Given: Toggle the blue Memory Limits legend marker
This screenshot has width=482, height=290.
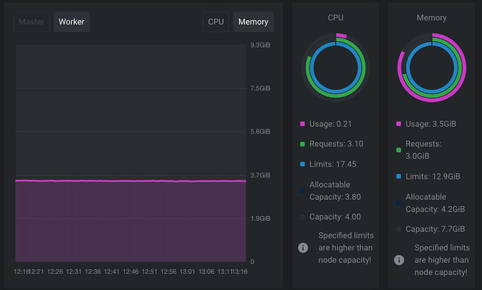Looking at the screenshot, I should click(x=399, y=176).
